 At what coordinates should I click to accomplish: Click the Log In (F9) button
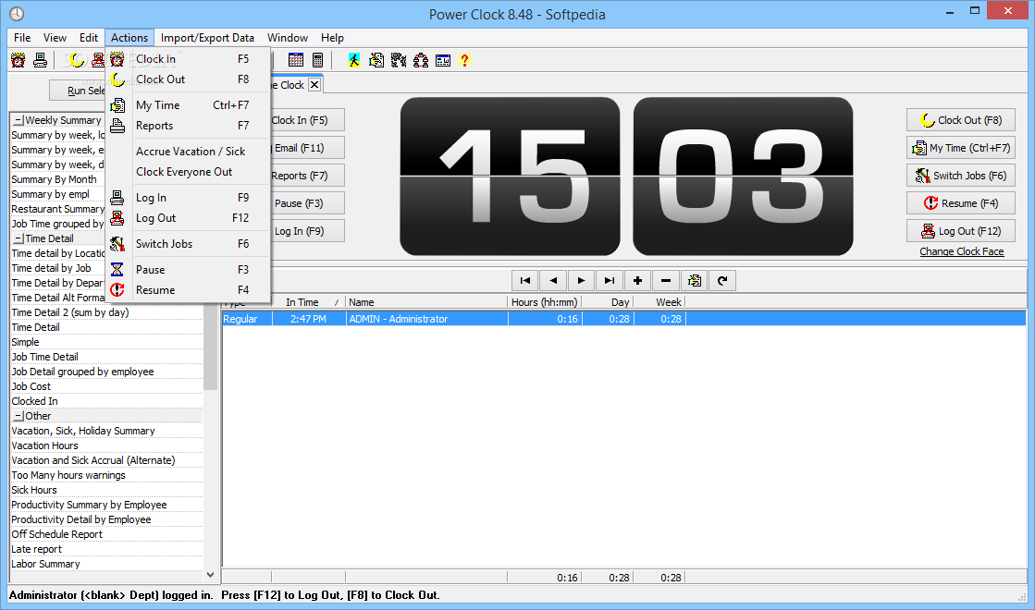307,231
